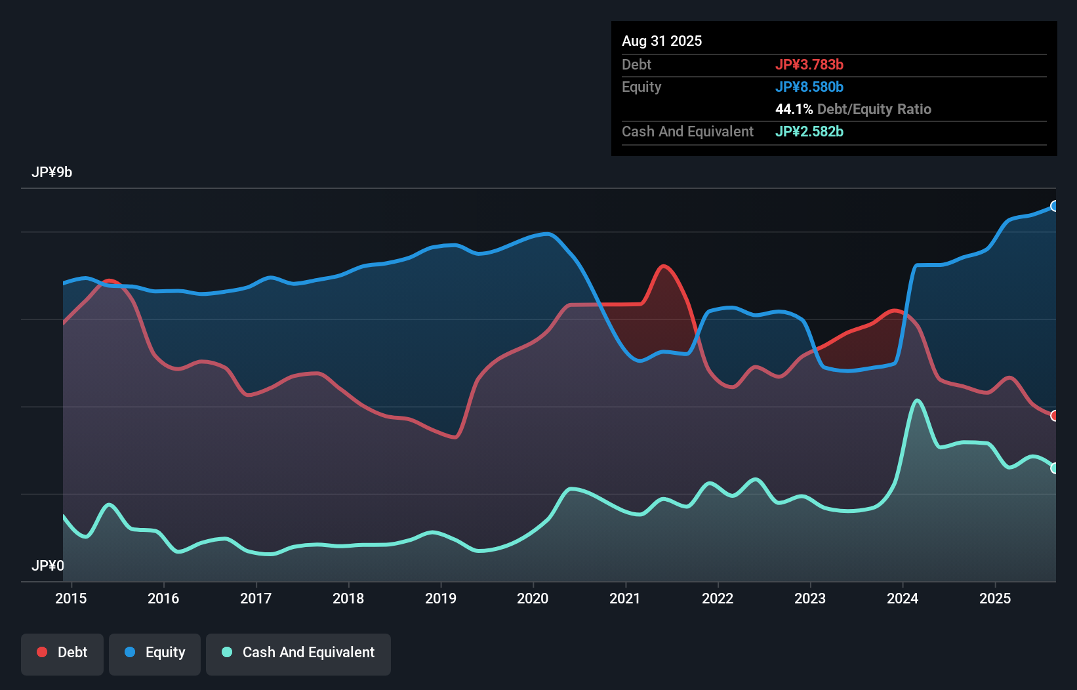Click the JP¥9b axis label
This screenshot has height=690, width=1077.
pyautogui.click(x=52, y=172)
